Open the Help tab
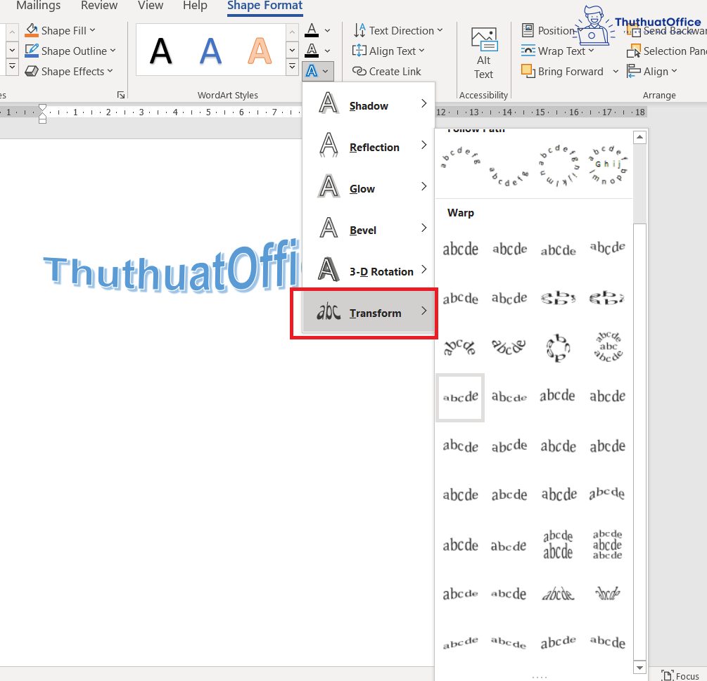Screen dimensions: 707x681 point(196,6)
